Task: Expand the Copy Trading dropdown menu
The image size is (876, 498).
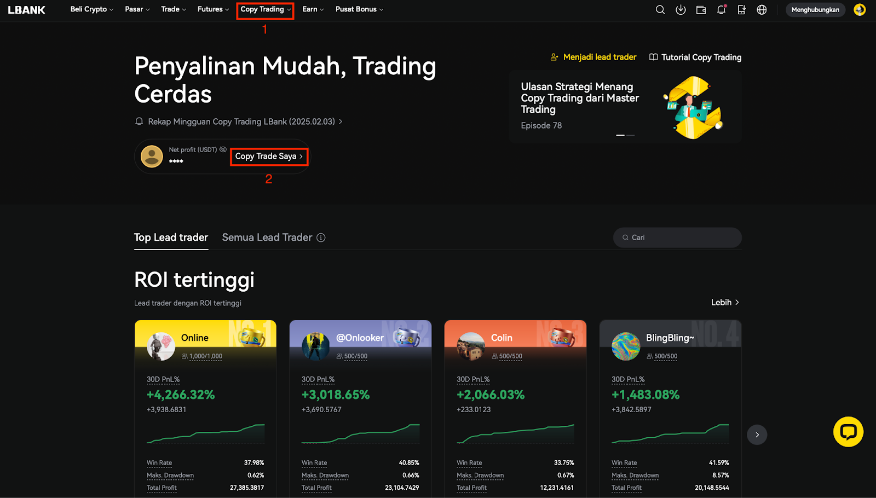Action: (266, 9)
